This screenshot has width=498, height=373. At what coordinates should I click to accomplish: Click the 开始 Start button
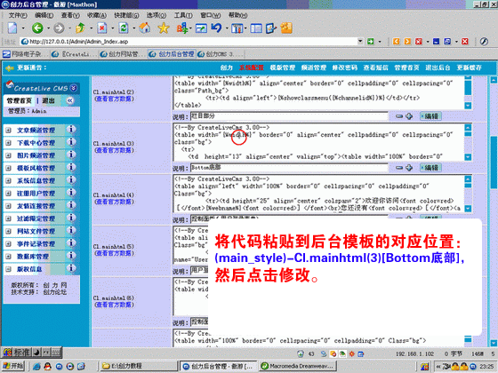(x=12, y=366)
